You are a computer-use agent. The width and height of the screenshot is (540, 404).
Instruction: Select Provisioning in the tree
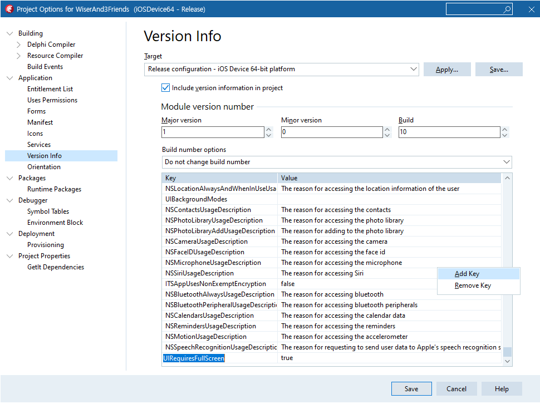pyautogui.click(x=46, y=245)
